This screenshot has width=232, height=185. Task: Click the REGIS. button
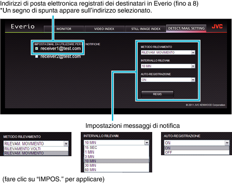coord(157,94)
